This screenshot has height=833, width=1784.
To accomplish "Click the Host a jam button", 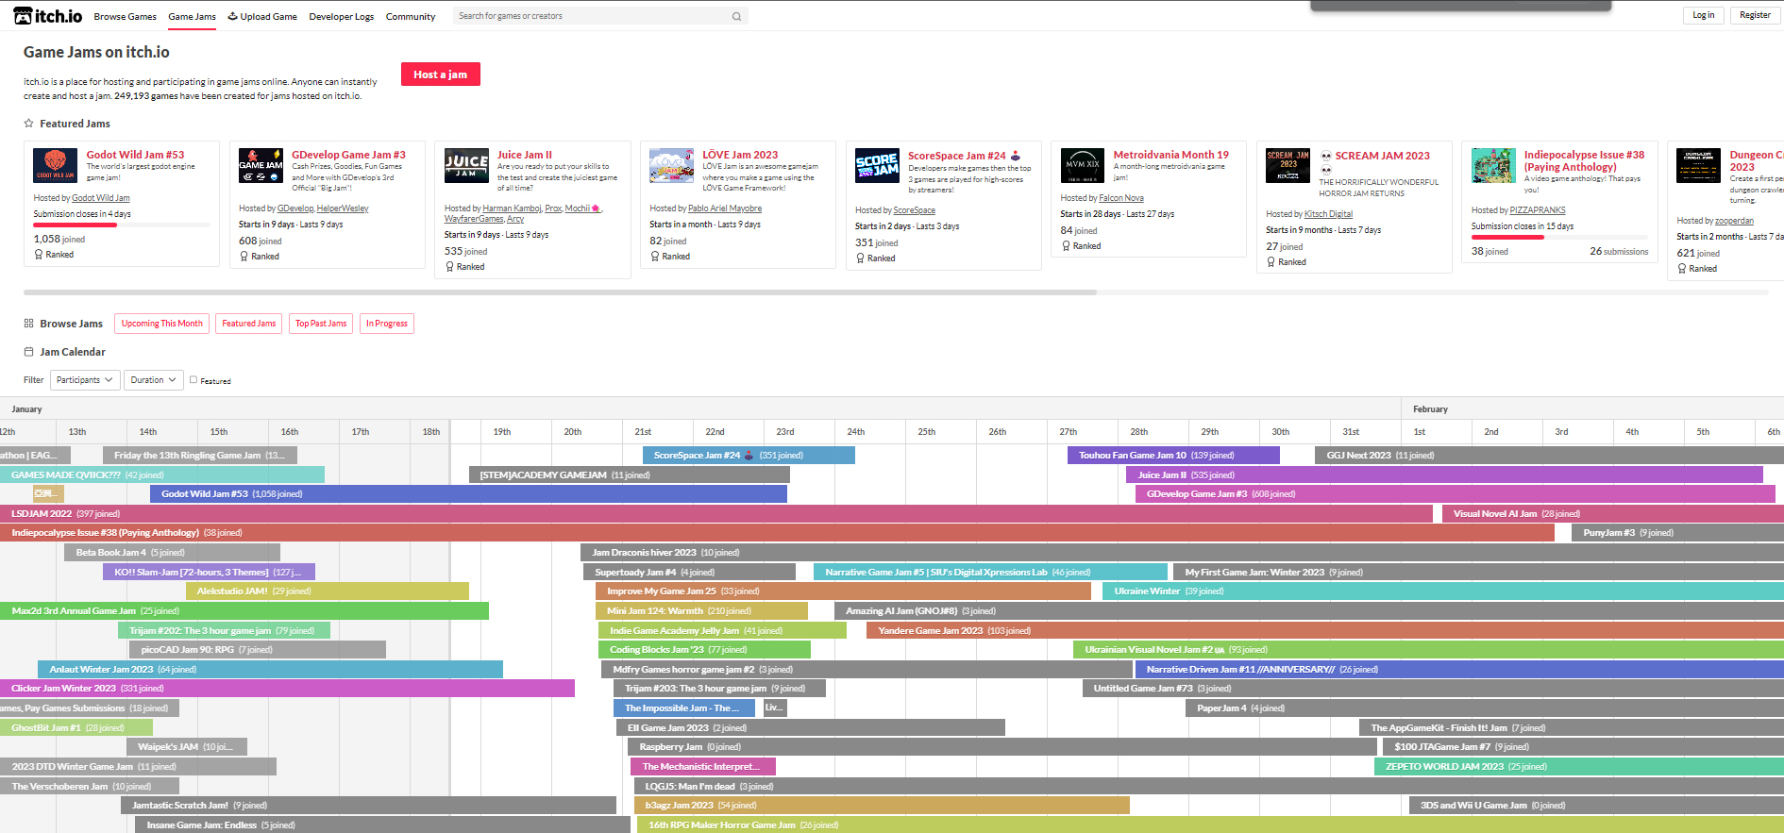I will [441, 75].
